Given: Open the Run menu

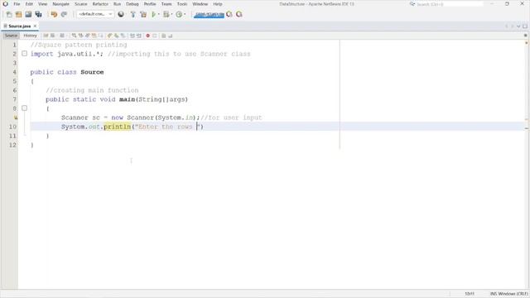Looking at the screenshot, I should 117,4.
